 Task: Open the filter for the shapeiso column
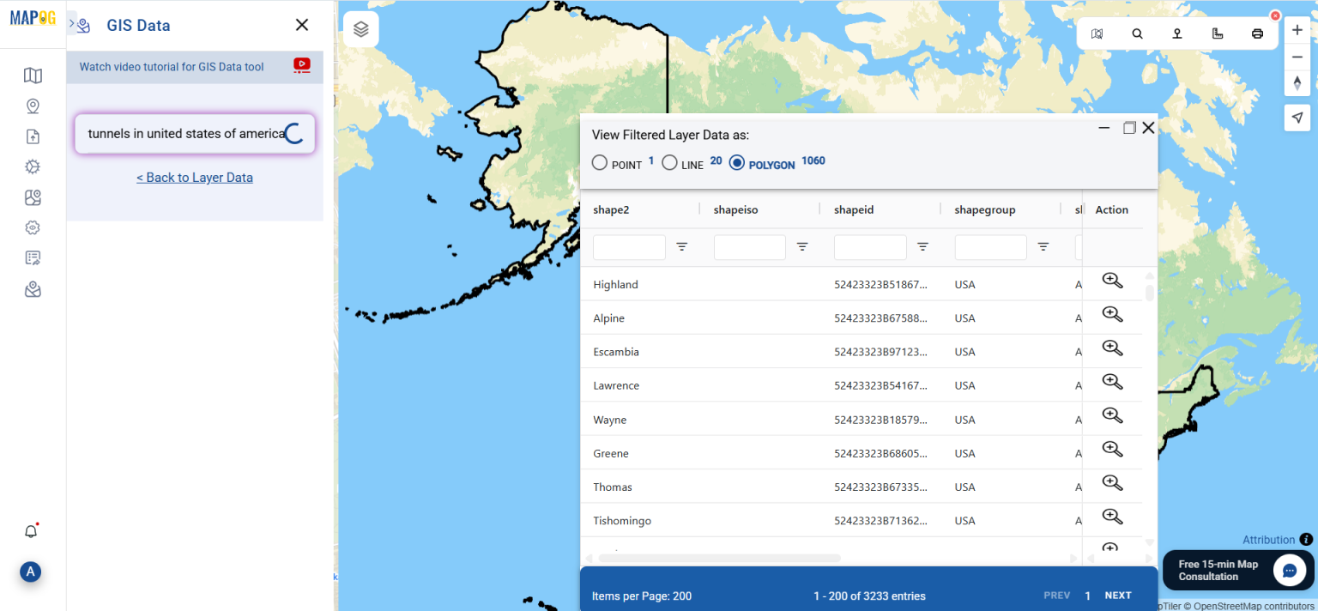802,246
